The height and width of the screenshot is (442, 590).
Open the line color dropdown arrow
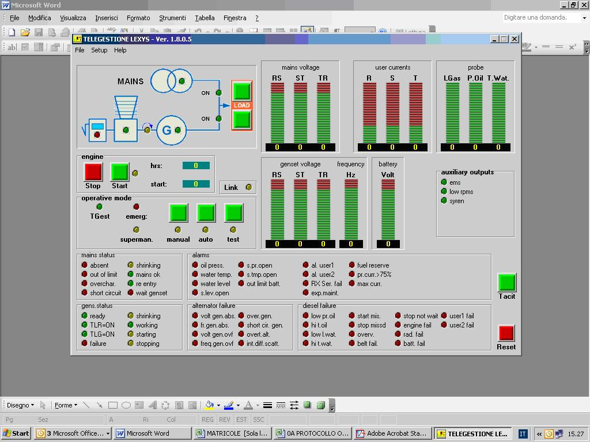[238, 405]
